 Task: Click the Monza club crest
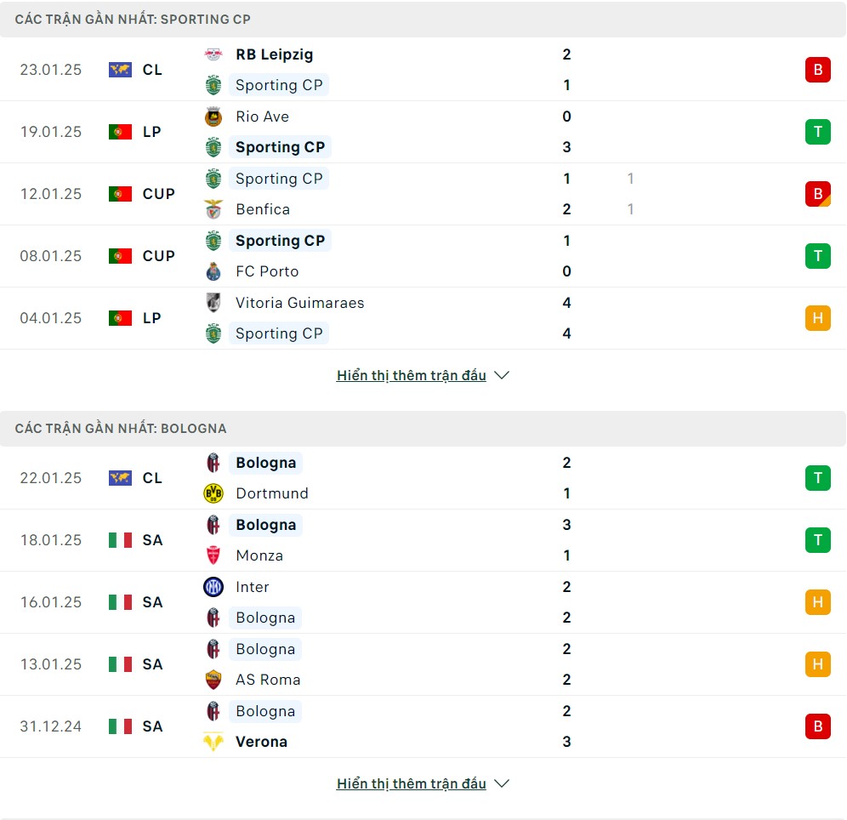[213, 555]
